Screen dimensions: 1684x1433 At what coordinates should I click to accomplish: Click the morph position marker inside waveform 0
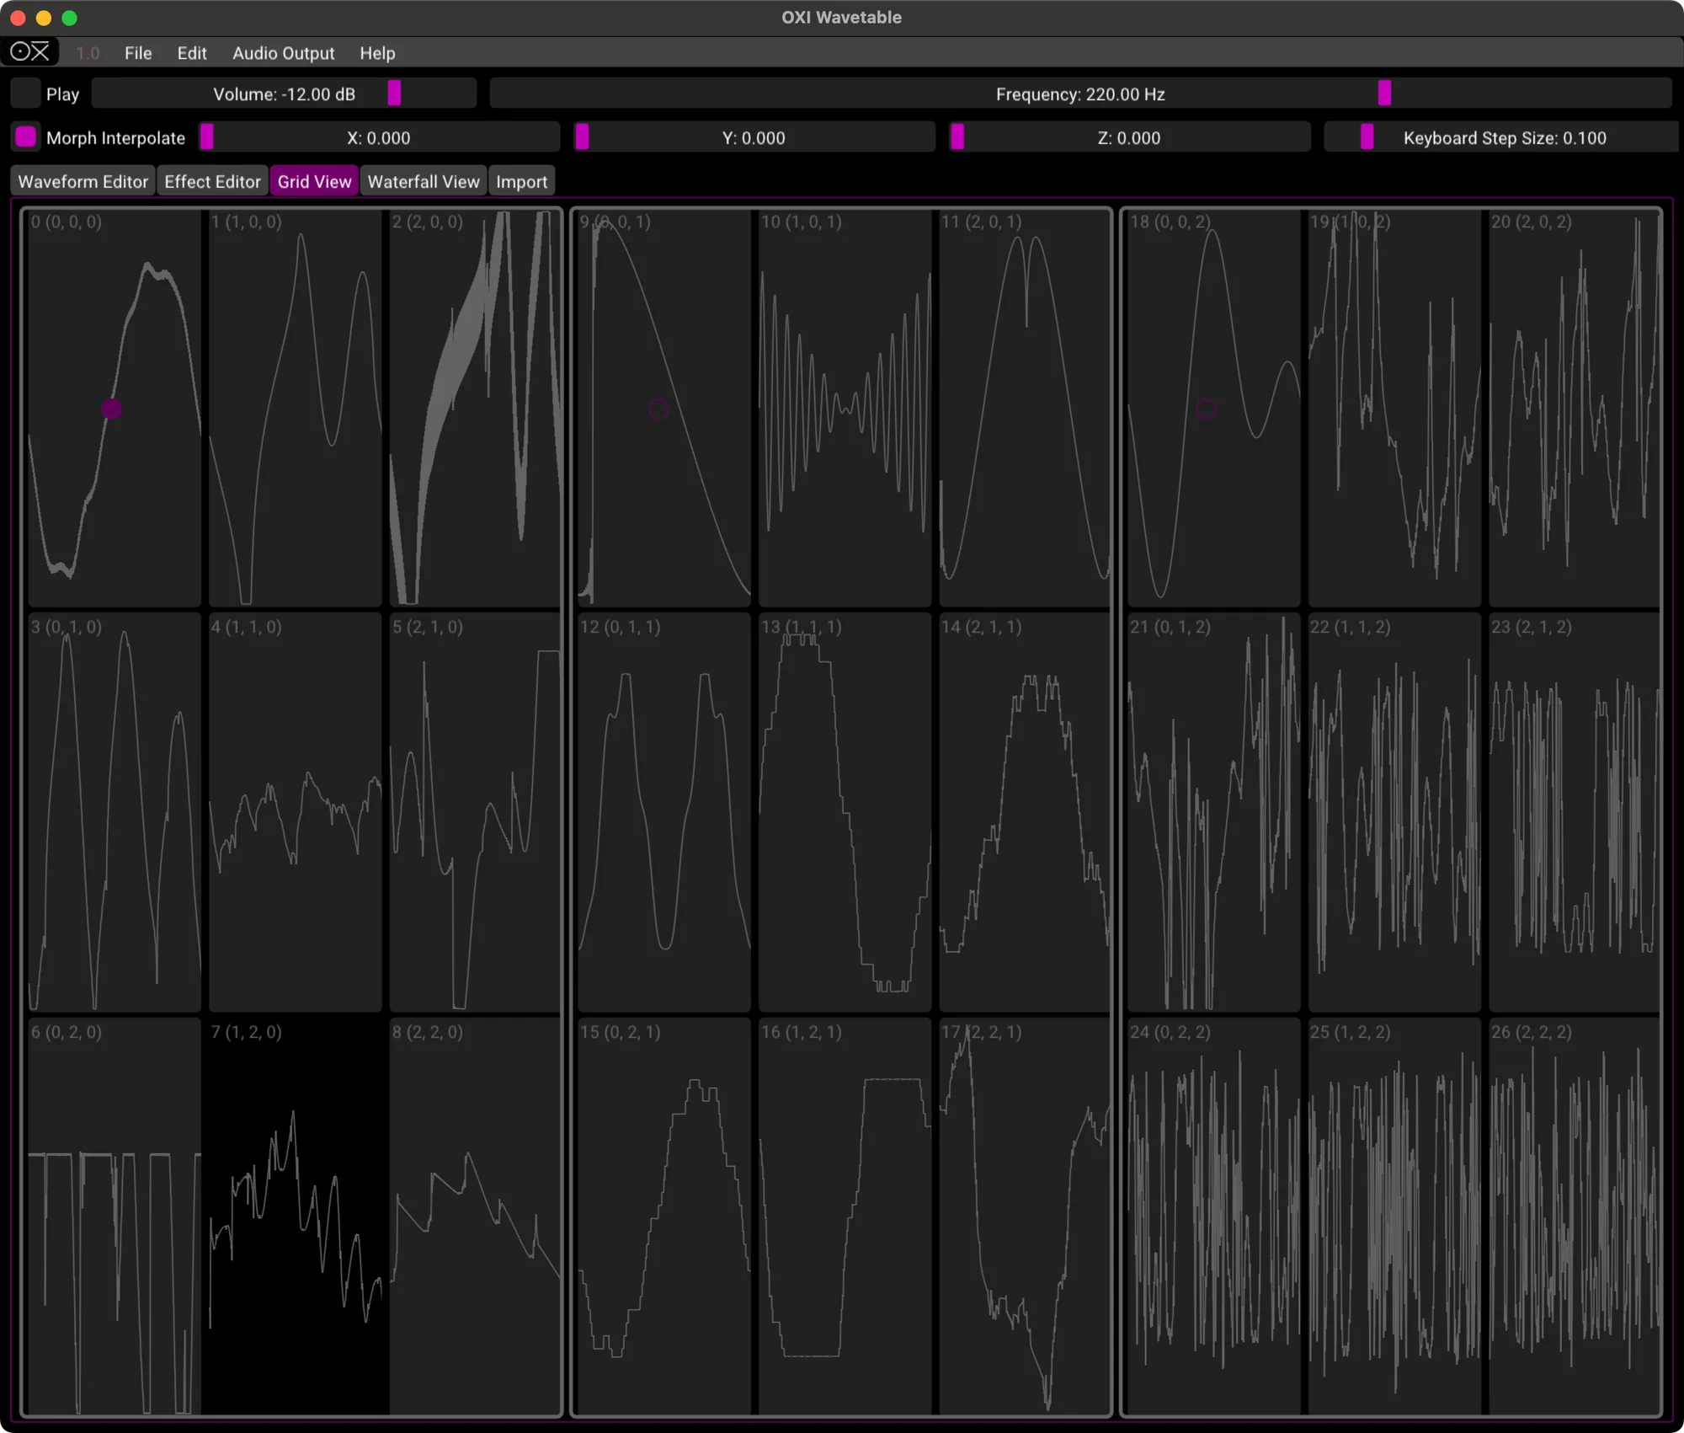[112, 409]
